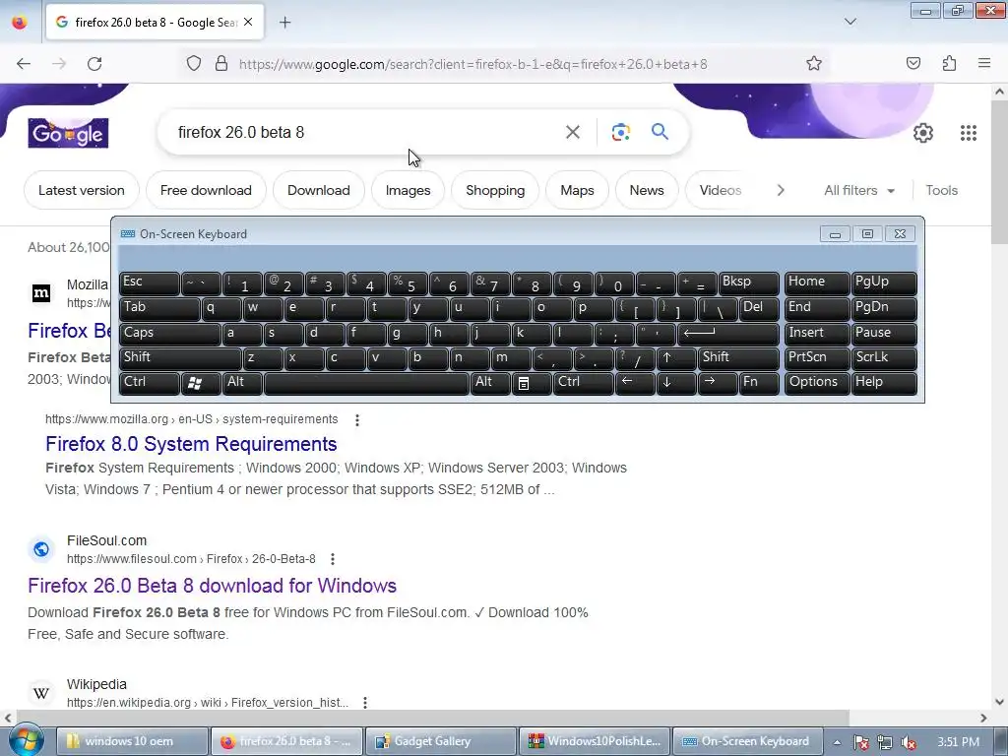Go back using the browser back arrow
1008x756 pixels.
click(24, 64)
